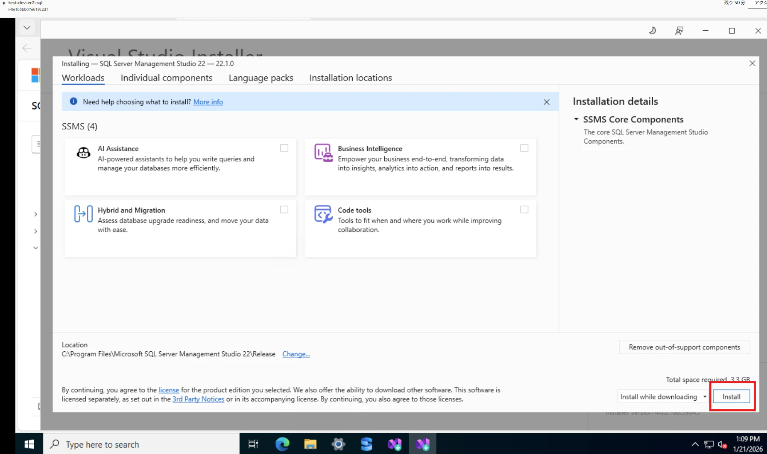Select the Installation locations tab
This screenshot has height=454, width=767.
pos(351,78)
